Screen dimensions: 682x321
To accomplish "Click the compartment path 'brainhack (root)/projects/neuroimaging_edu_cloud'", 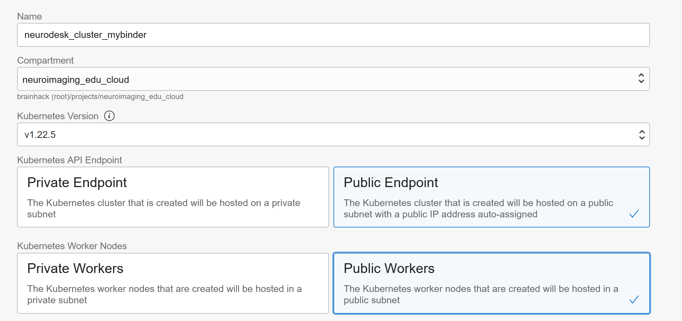I will [100, 97].
